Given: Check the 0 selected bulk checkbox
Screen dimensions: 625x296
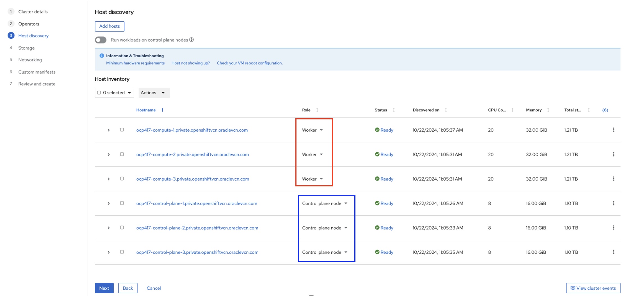Looking at the screenshot, I should tap(99, 93).
